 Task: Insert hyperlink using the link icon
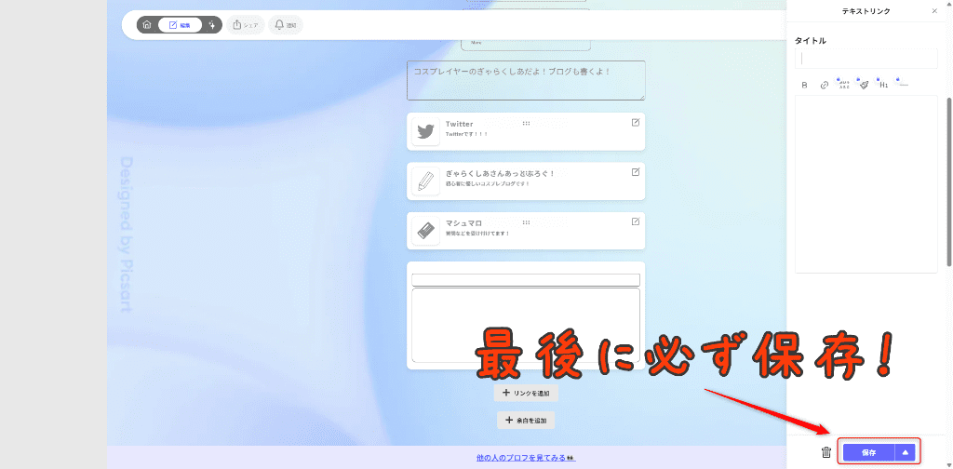[824, 85]
